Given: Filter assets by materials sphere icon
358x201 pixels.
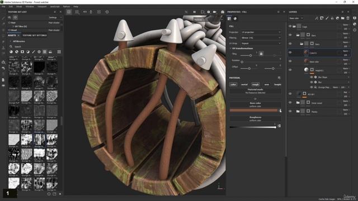Looking at the screenshot, I should [x=11, y=52].
